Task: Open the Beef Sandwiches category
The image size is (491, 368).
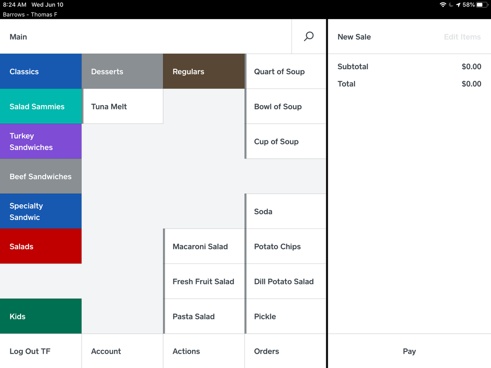Action: pyautogui.click(x=41, y=176)
